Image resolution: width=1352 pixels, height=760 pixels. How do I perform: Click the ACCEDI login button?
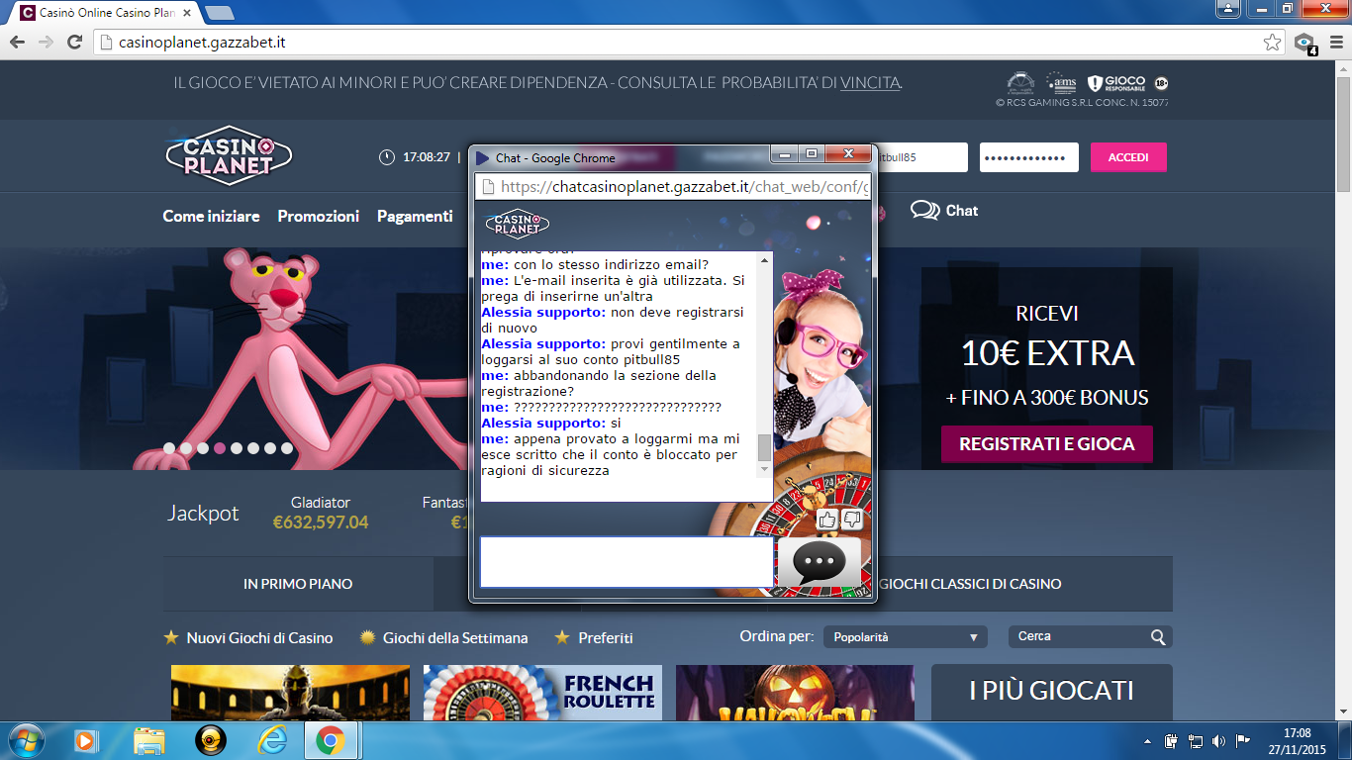tap(1128, 157)
